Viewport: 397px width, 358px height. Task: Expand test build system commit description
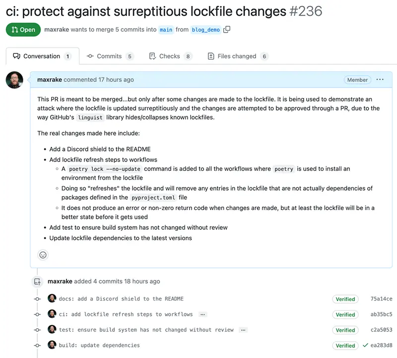(x=243, y=330)
